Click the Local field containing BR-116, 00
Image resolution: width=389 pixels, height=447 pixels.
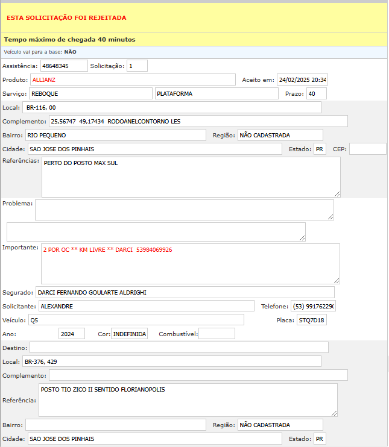point(171,107)
